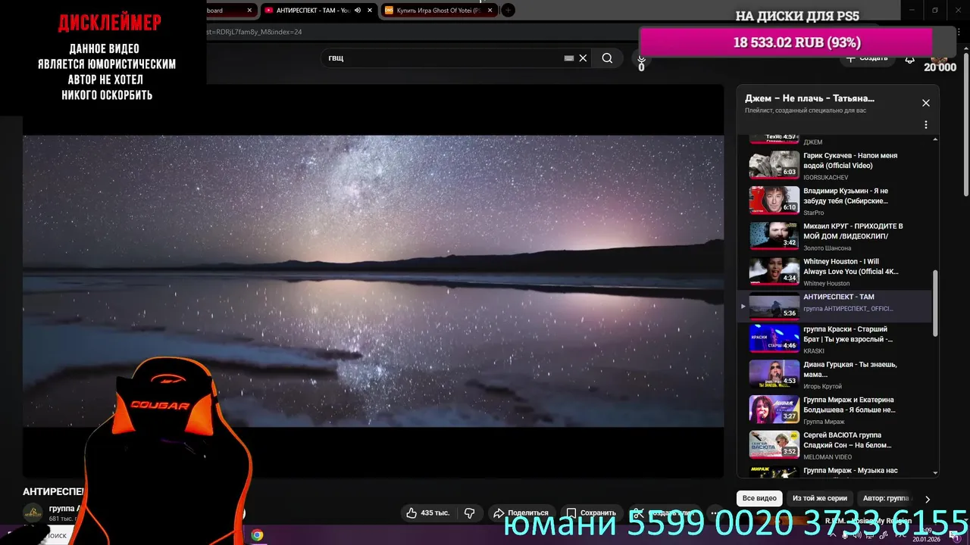
Task: Click the magnifier search button
Action: pos(607,58)
